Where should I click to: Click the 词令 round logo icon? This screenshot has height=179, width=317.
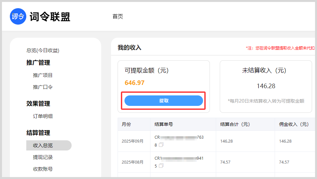18,17
